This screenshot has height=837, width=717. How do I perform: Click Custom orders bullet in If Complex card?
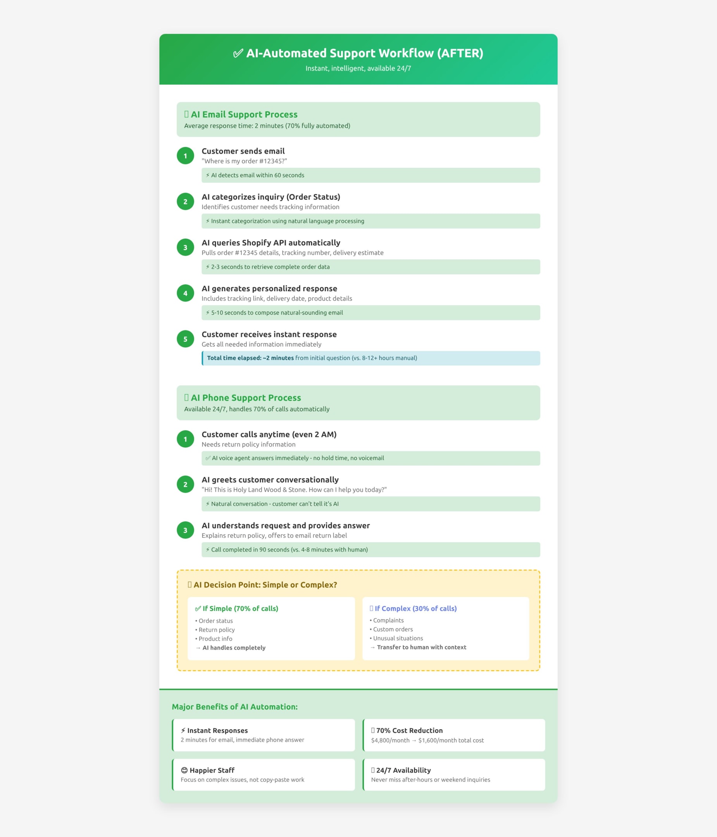coord(391,629)
